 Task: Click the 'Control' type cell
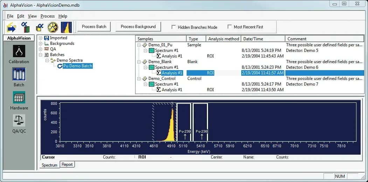pos(194,79)
